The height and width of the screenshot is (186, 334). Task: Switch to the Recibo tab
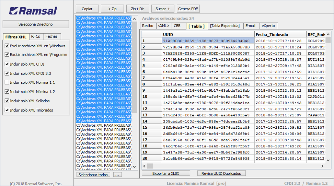point(148,26)
